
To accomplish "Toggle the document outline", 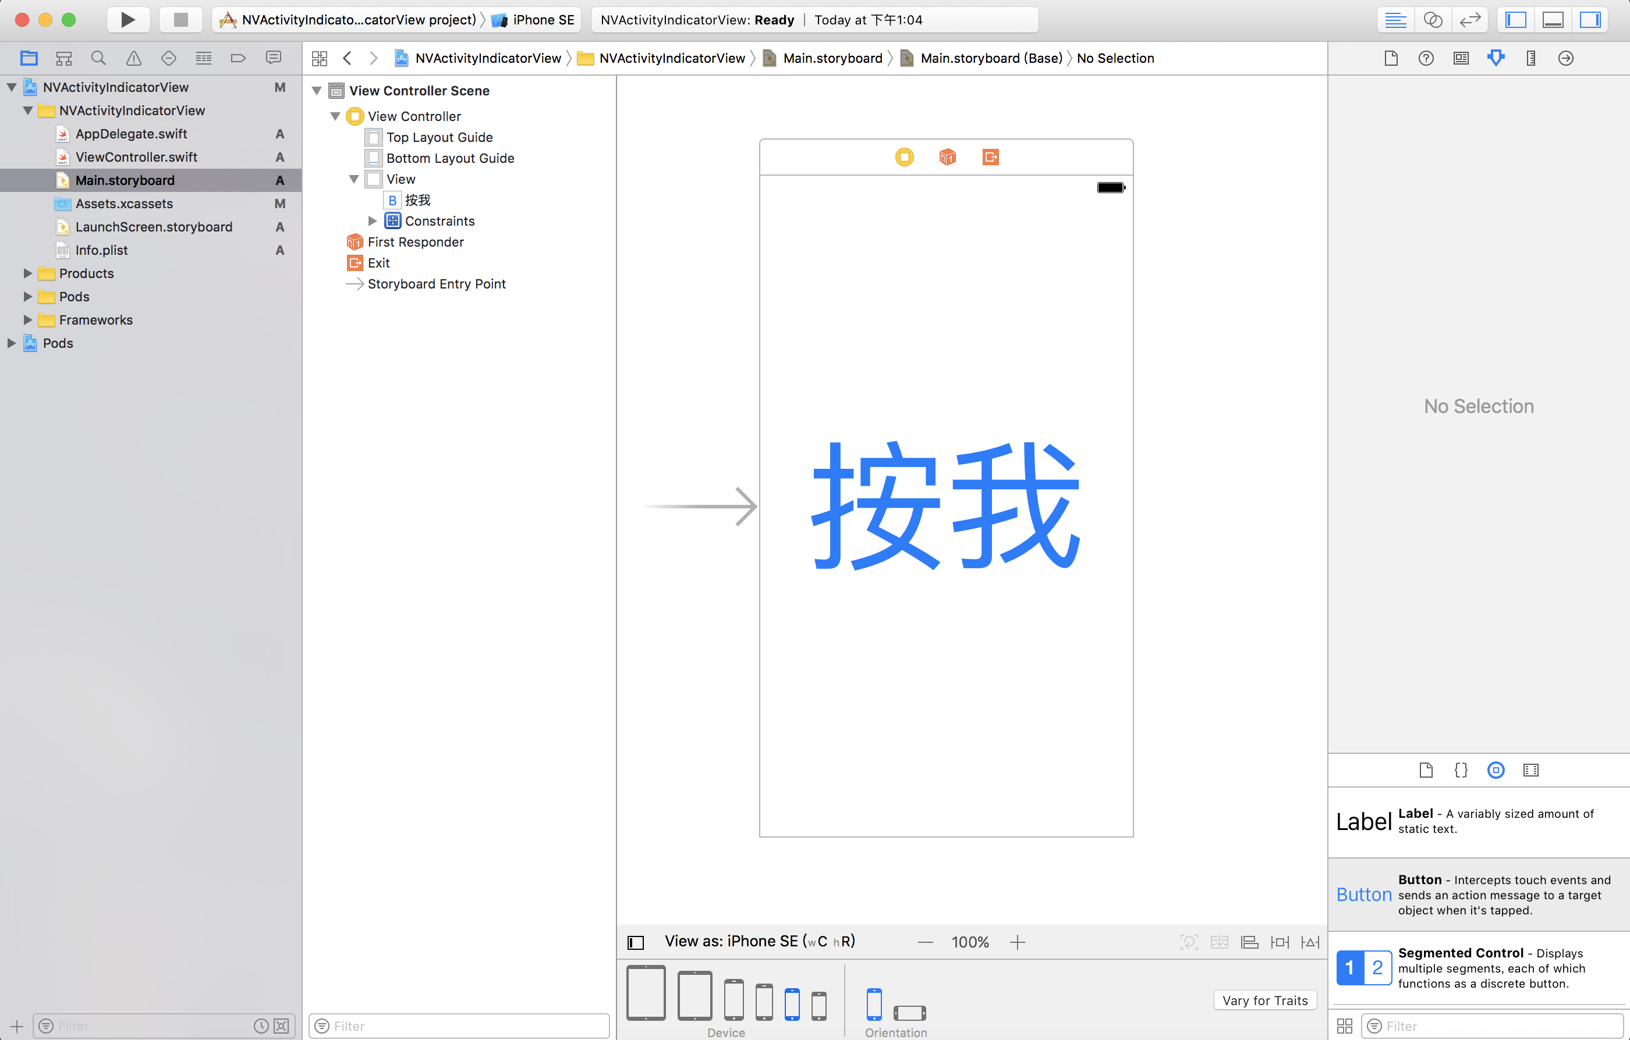I will (636, 942).
